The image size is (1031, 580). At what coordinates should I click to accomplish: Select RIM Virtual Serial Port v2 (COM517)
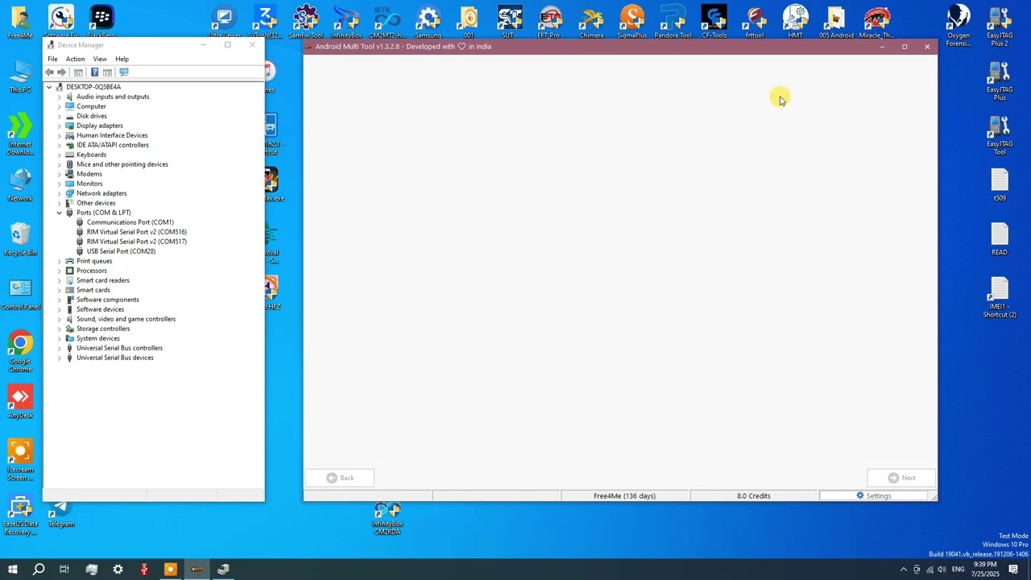136,242
